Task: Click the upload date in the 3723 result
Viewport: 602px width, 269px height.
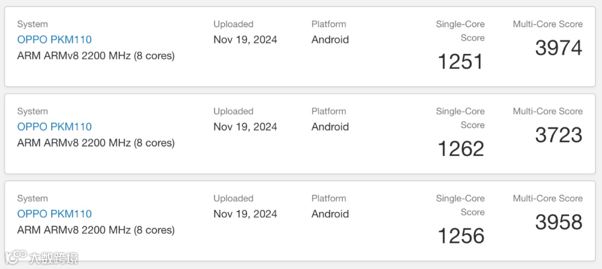Action: point(245,126)
